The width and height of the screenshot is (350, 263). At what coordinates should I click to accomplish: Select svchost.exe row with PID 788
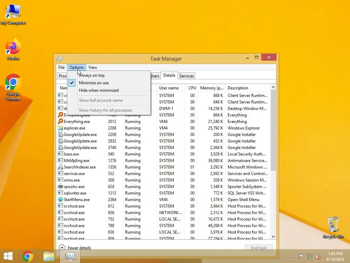coord(163,225)
